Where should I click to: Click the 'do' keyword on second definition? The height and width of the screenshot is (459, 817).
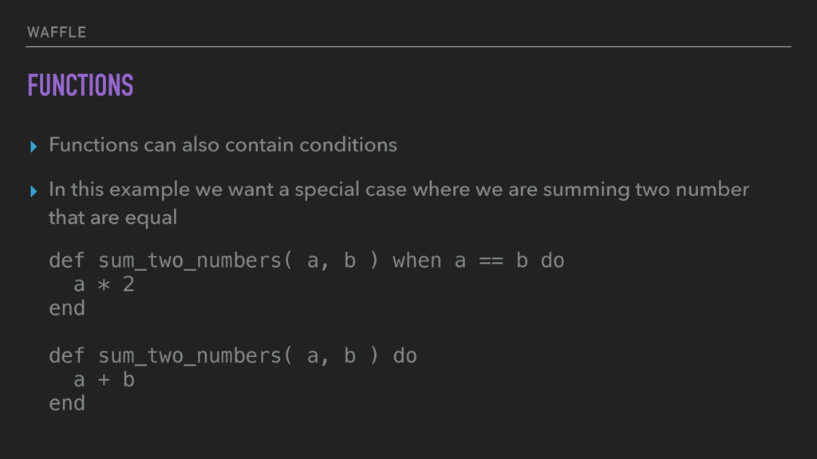coord(405,356)
